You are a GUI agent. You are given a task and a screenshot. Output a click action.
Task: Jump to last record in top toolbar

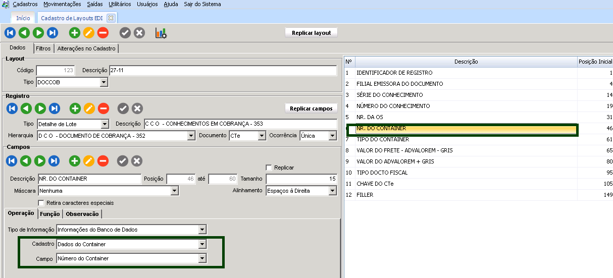pos(53,33)
